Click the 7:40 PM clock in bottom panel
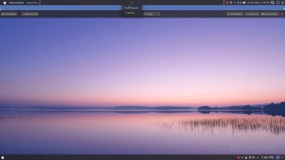 point(267,157)
